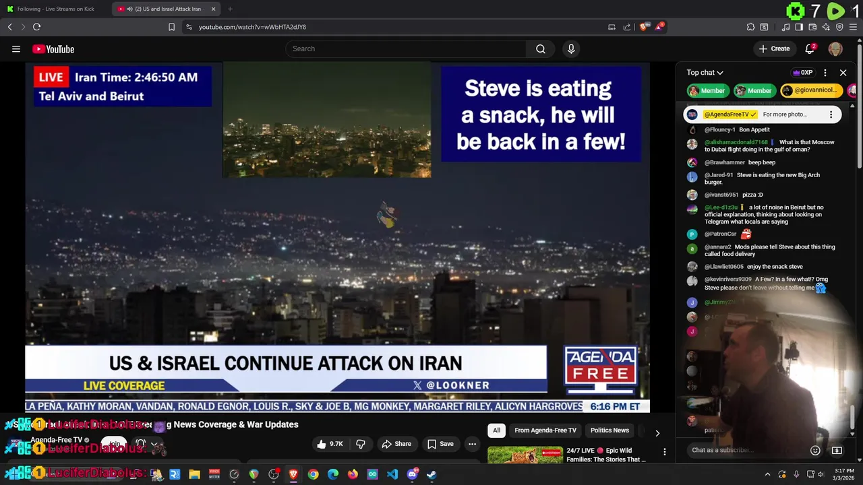Expand the Top chat dropdown
The width and height of the screenshot is (863, 485).
(705, 73)
